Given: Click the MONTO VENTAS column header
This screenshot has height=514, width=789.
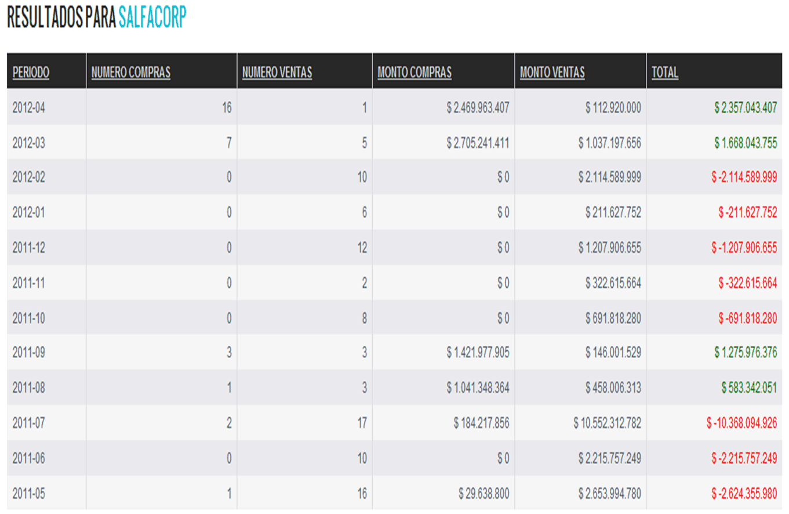Looking at the screenshot, I should 552,73.
